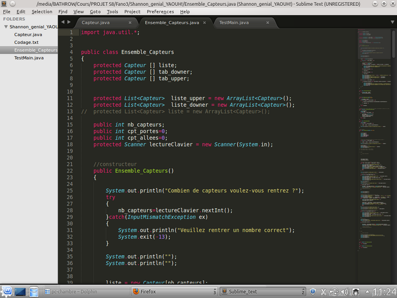
Task: Click the scissors clipboard tray icon
Action: tap(324, 292)
